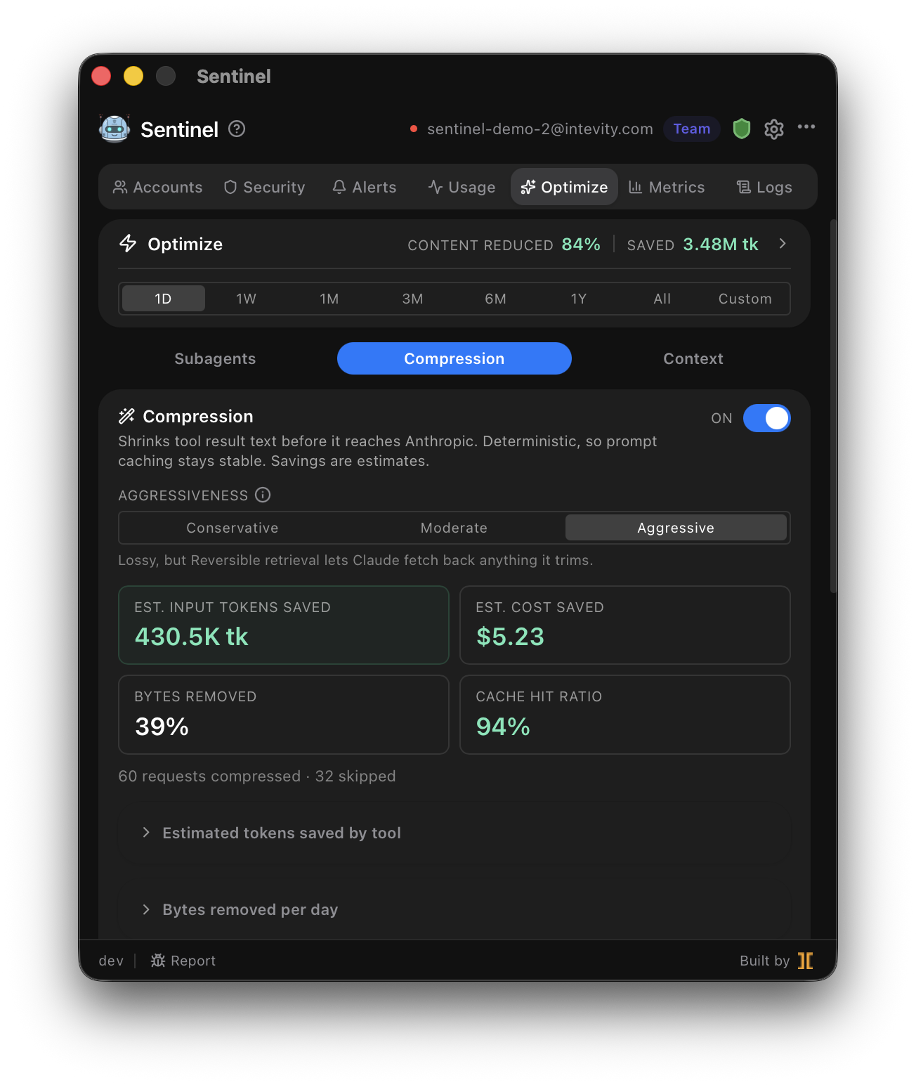
Task: Show the Subagents section
Action: 215,358
